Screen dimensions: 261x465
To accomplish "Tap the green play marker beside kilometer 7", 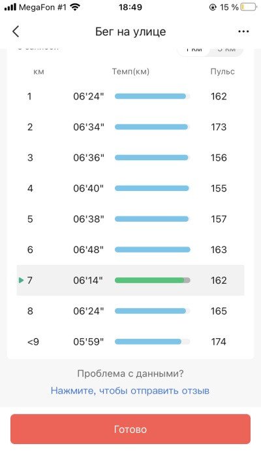I will pyautogui.click(x=21, y=281).
